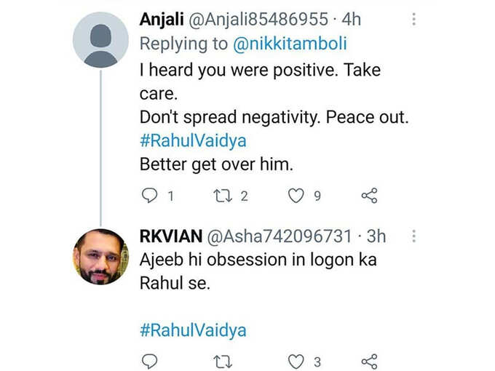495x371 pixels.
Task: Click the Anjali display name
Action: 162,20
